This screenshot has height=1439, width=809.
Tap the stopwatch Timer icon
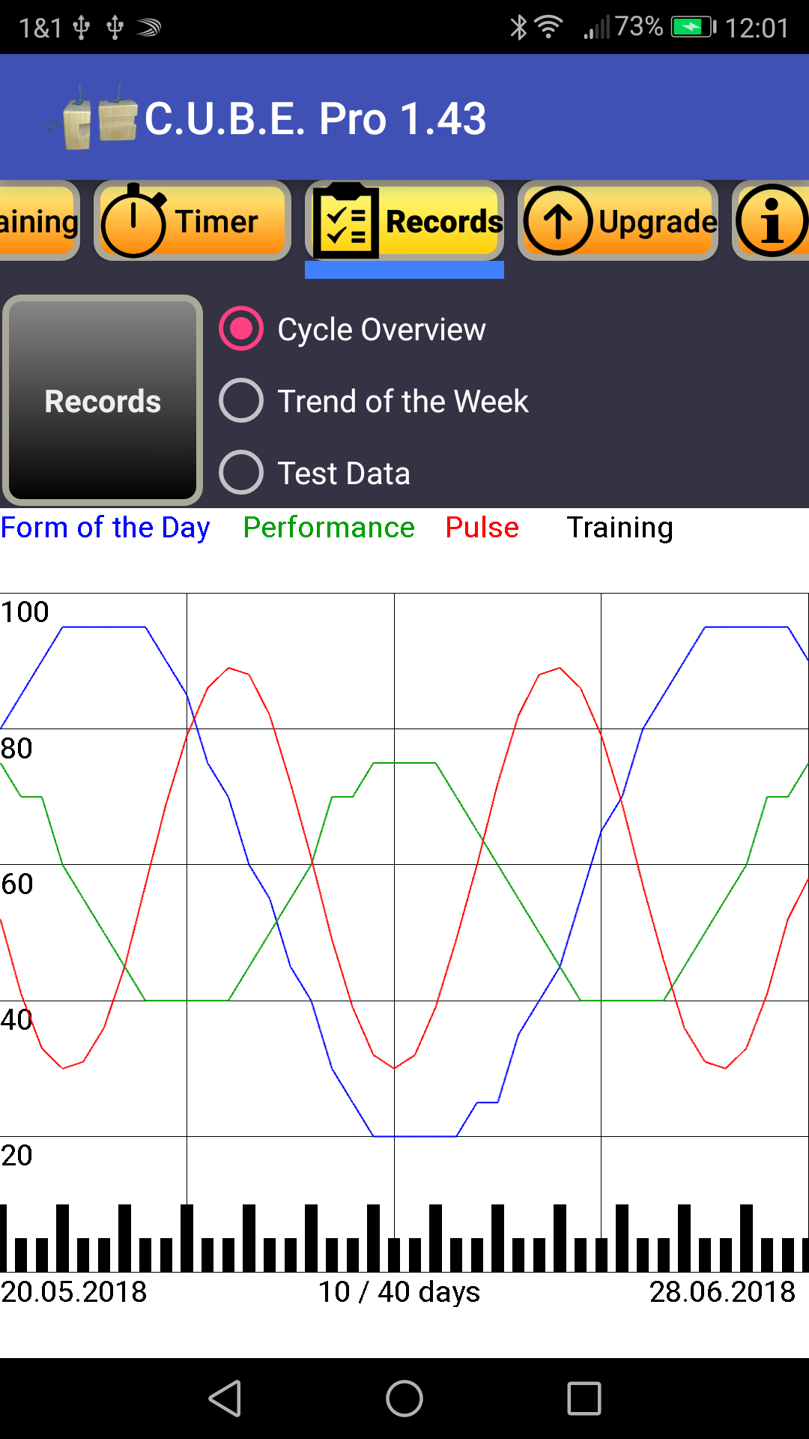point(133,221)
